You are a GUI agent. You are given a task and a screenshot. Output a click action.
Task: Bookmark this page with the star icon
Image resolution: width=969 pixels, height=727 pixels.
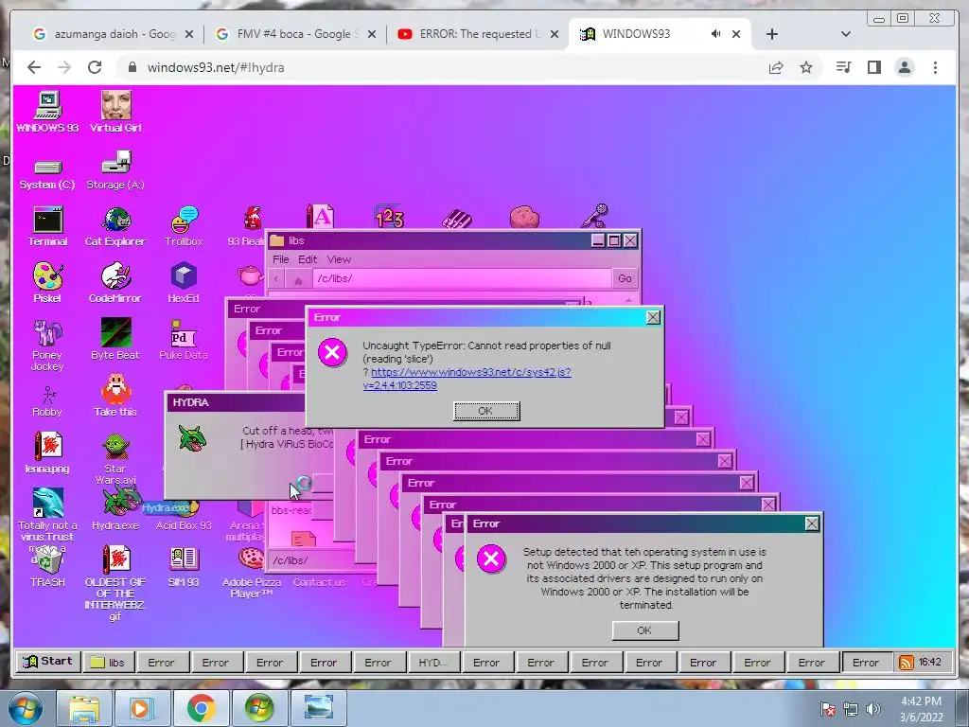[x=806, y=67]
